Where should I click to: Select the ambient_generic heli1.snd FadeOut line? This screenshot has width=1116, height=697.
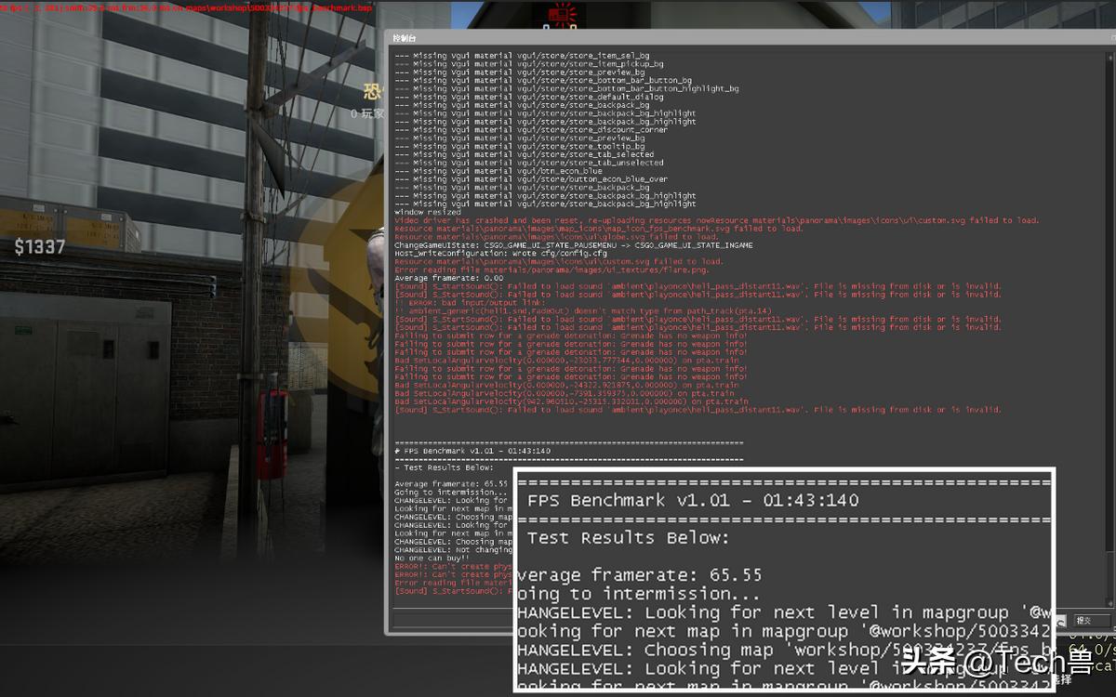pos(582,310)
